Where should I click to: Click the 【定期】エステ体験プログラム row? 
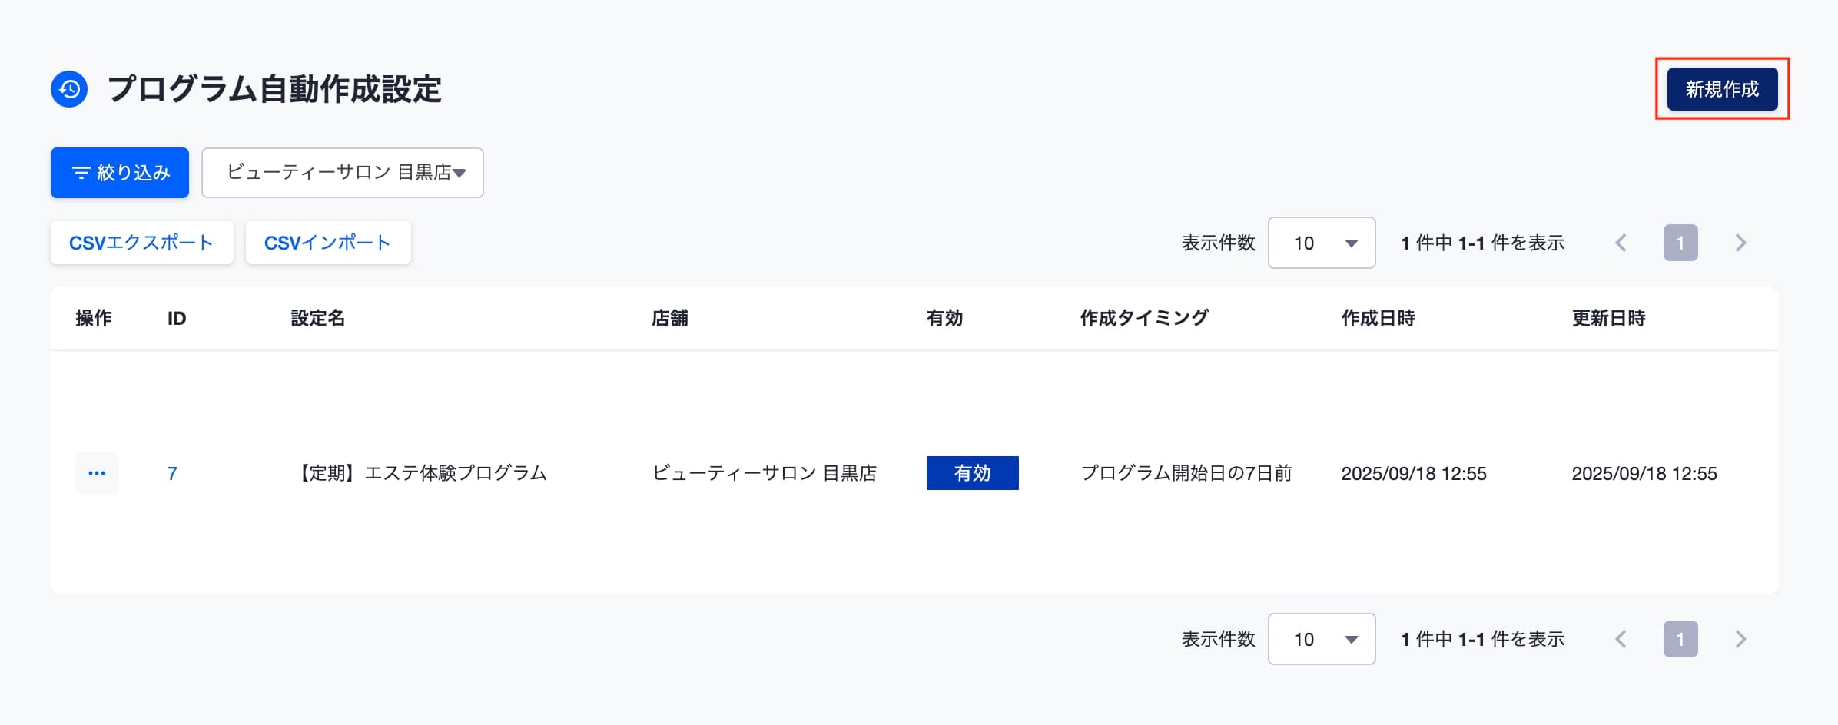point(914,473)
